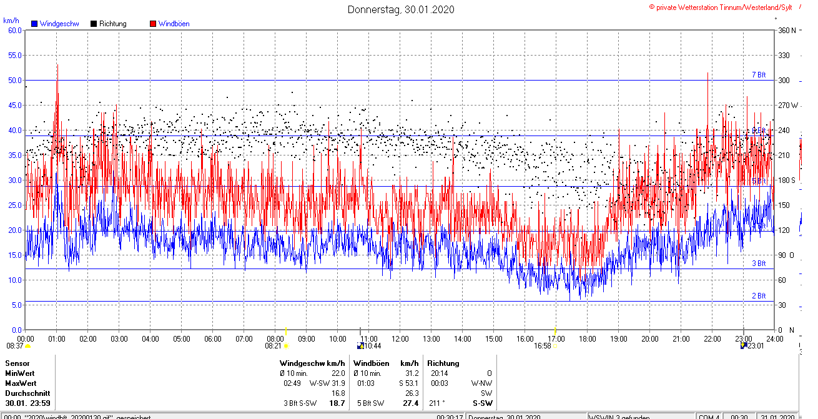Click the sunset marker at 16:58
Viewport: 818px width, 419px height.
[555, 345]
